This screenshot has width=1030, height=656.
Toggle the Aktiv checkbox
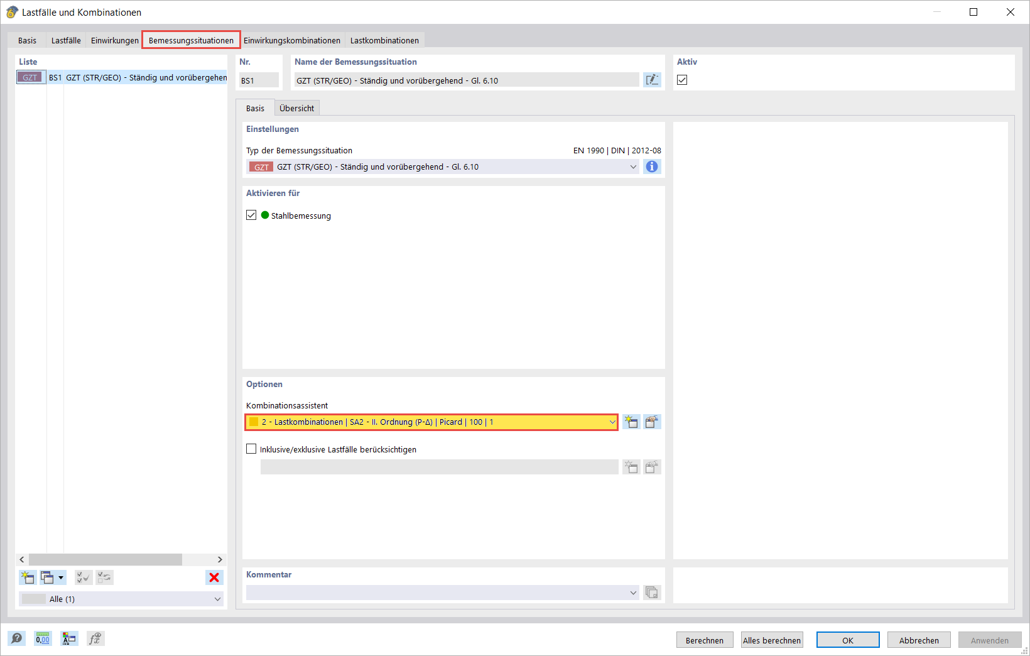tap(682, 80)
